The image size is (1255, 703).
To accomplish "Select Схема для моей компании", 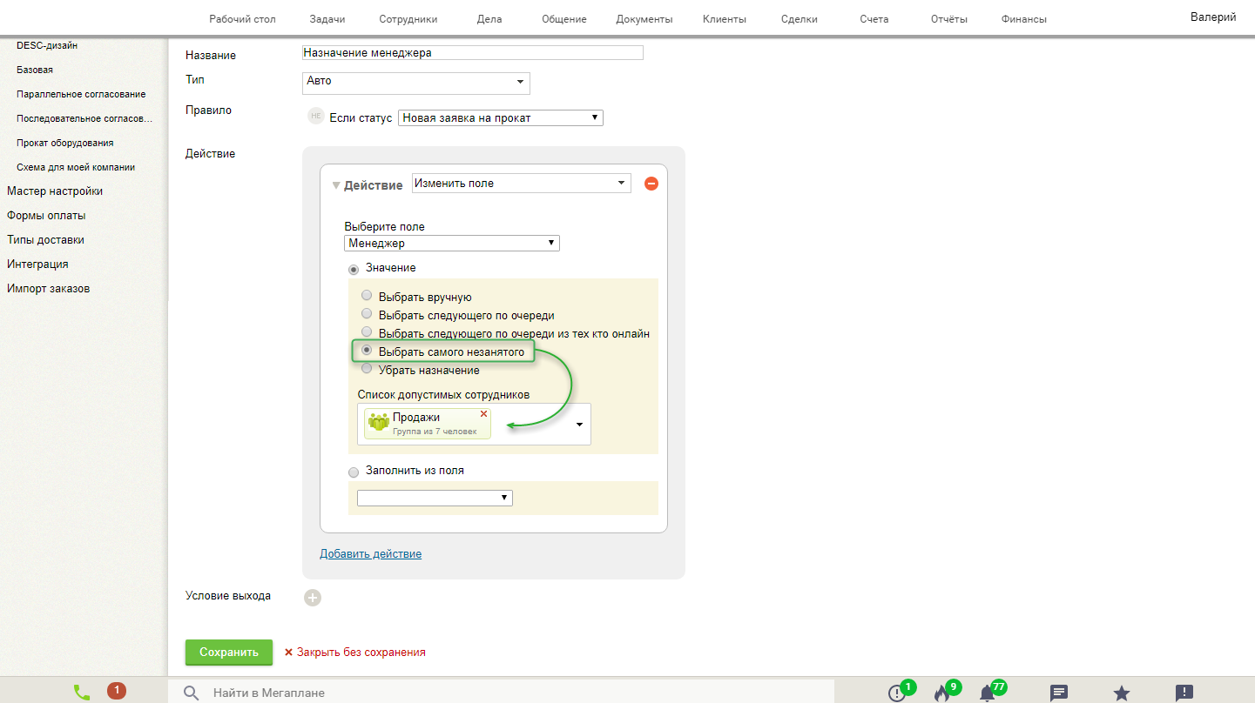I will (x=76, y=167).
